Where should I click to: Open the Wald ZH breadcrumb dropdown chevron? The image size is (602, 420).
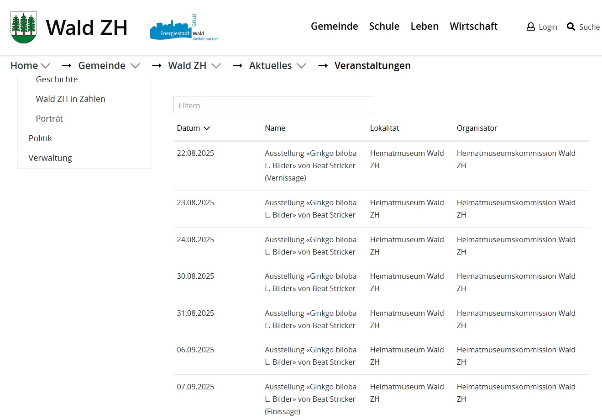[216, 66]
